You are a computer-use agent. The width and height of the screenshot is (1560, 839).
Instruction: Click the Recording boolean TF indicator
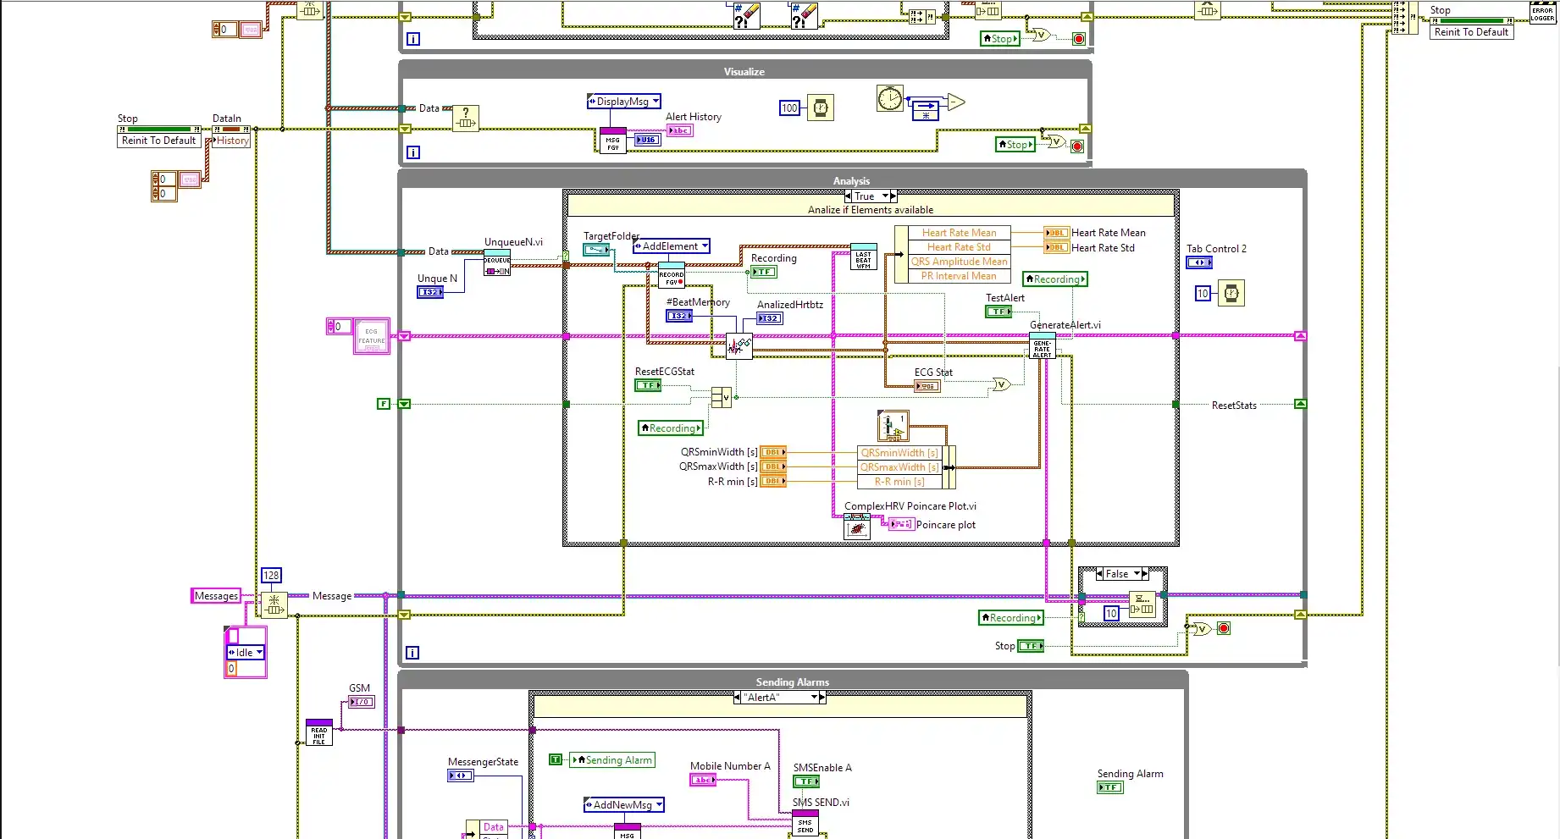click(x=763, y=272)
